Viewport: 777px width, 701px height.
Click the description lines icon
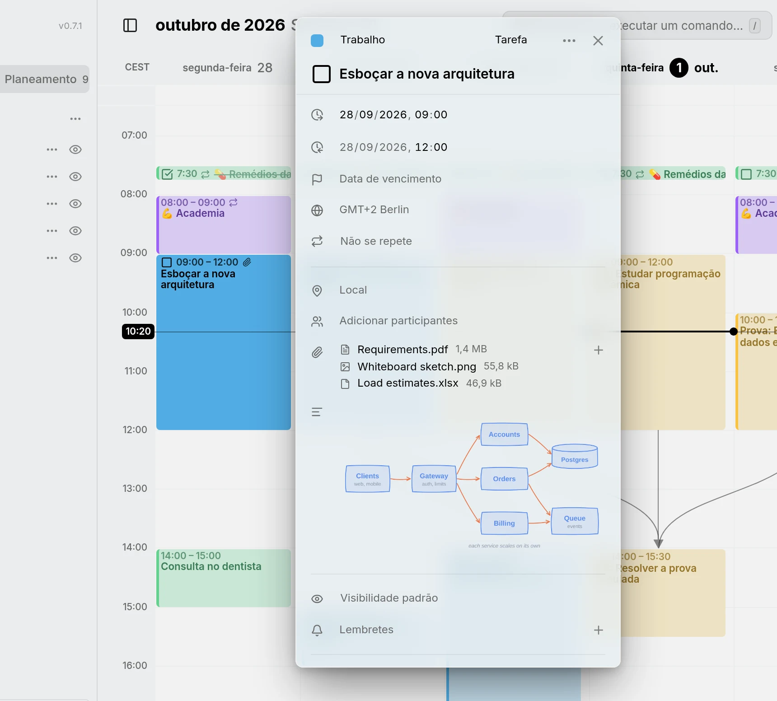[317, 412]
